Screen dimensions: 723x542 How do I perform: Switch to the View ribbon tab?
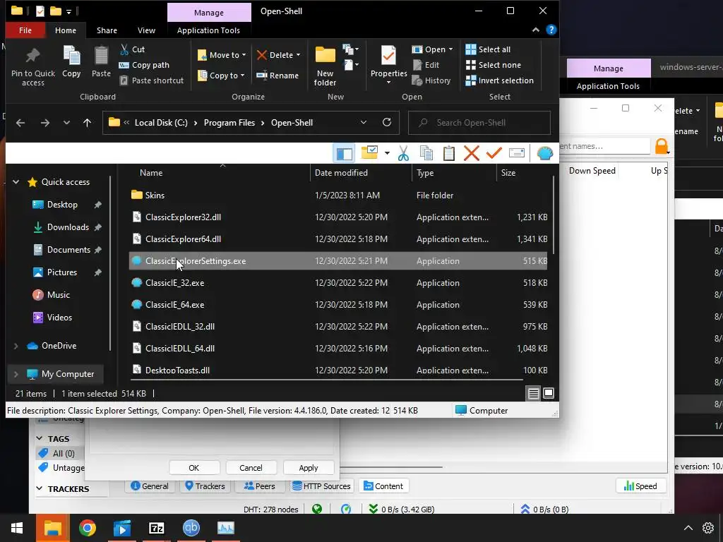point(146,30)
